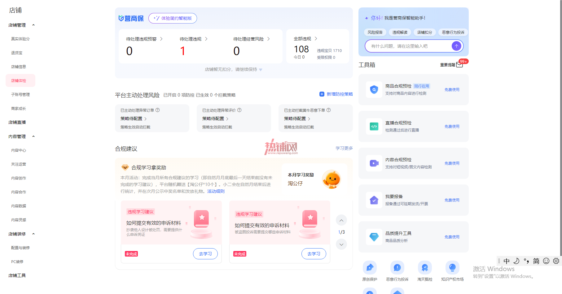This screenshot has width=562, height=294.
Task: Open 活动细则 link
Action: pos(216,191)
